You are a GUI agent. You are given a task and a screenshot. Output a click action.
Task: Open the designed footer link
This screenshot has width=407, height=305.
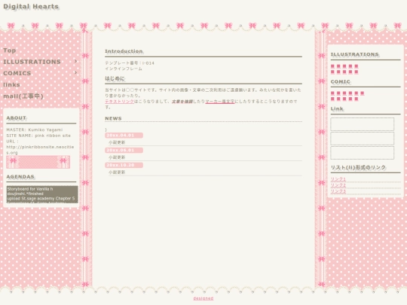click(x=203, y=298)
